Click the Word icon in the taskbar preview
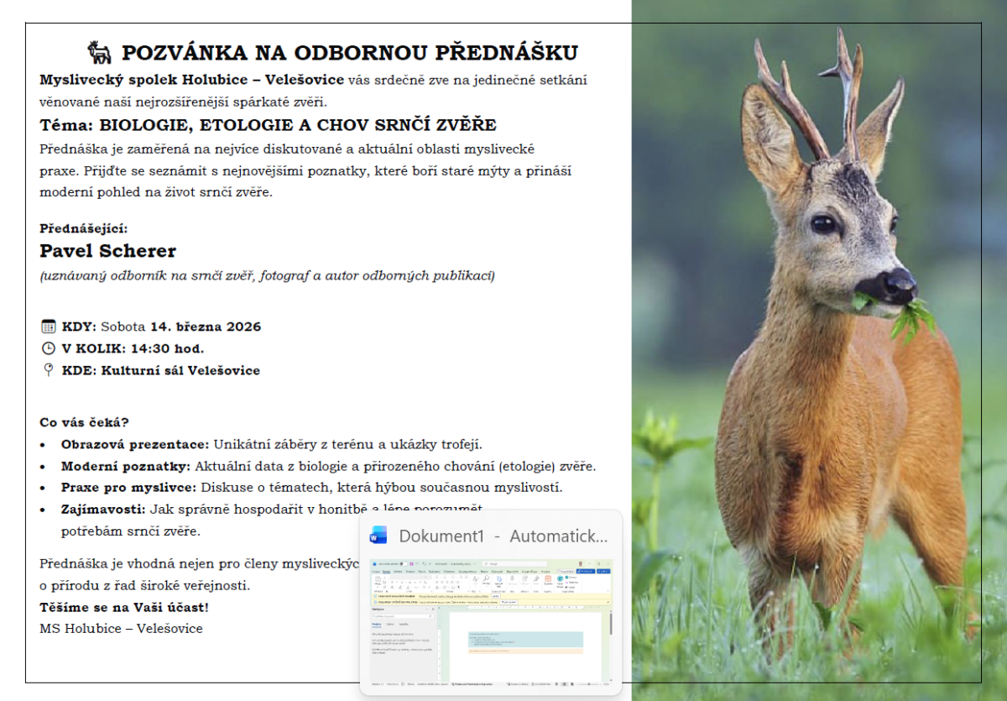 (378, 536)
